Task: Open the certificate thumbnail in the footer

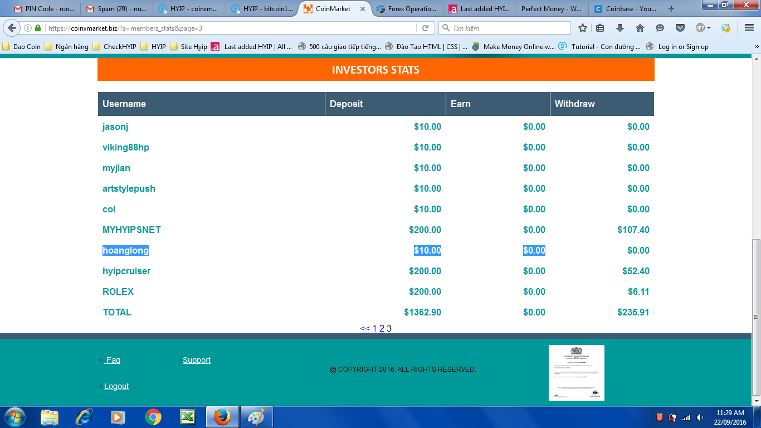Action: point(577,372)
